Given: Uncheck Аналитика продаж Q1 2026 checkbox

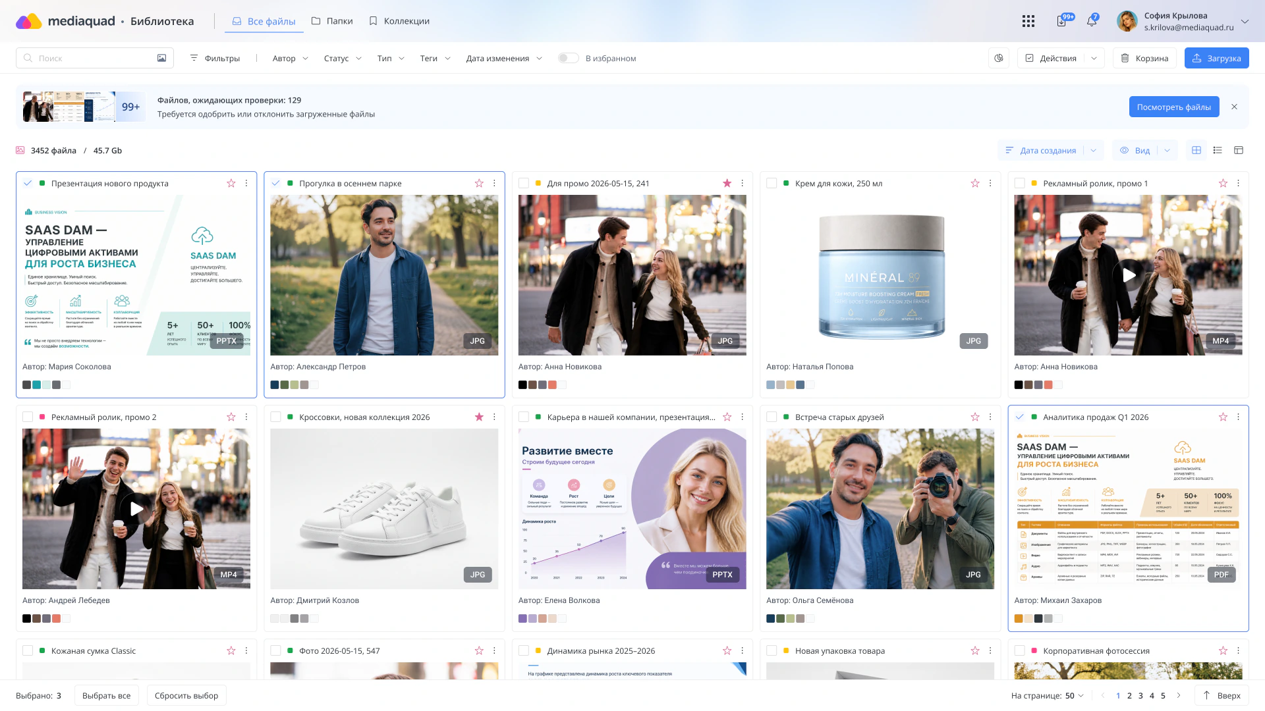Looking at the screenshot, I should tap(1020, 417).
